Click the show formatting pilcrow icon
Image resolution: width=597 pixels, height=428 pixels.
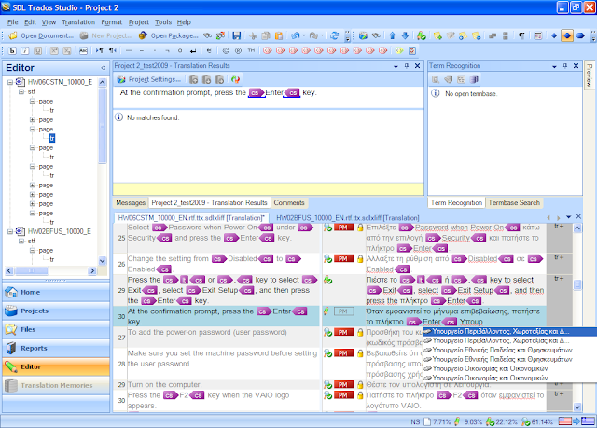521,35
